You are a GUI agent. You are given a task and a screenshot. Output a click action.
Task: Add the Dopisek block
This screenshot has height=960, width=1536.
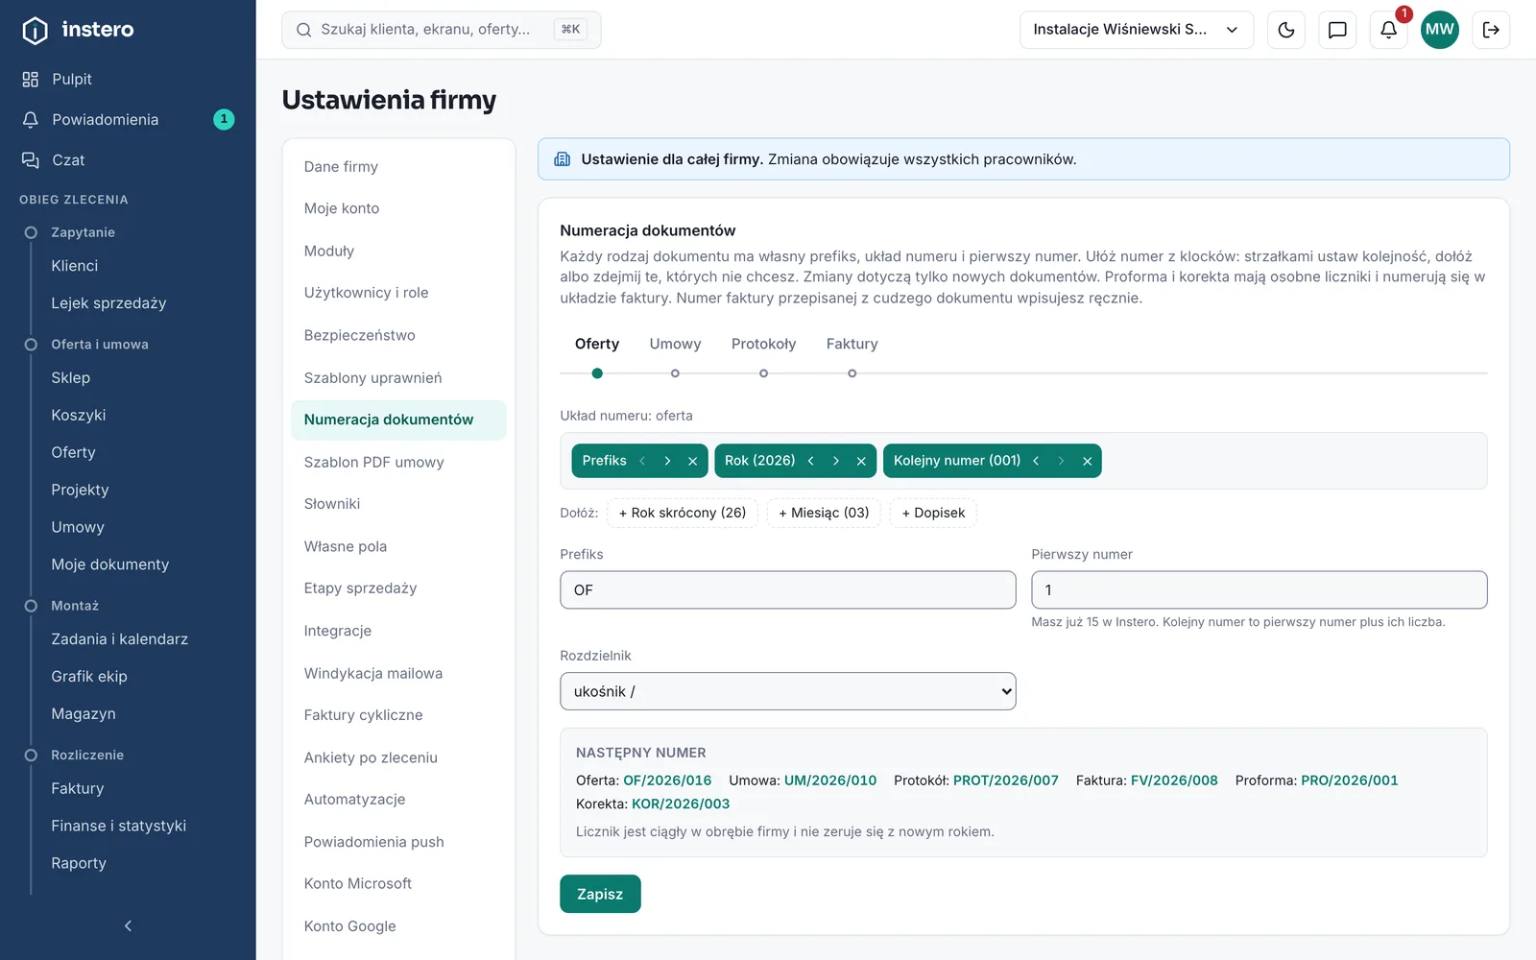coord(933,513)
